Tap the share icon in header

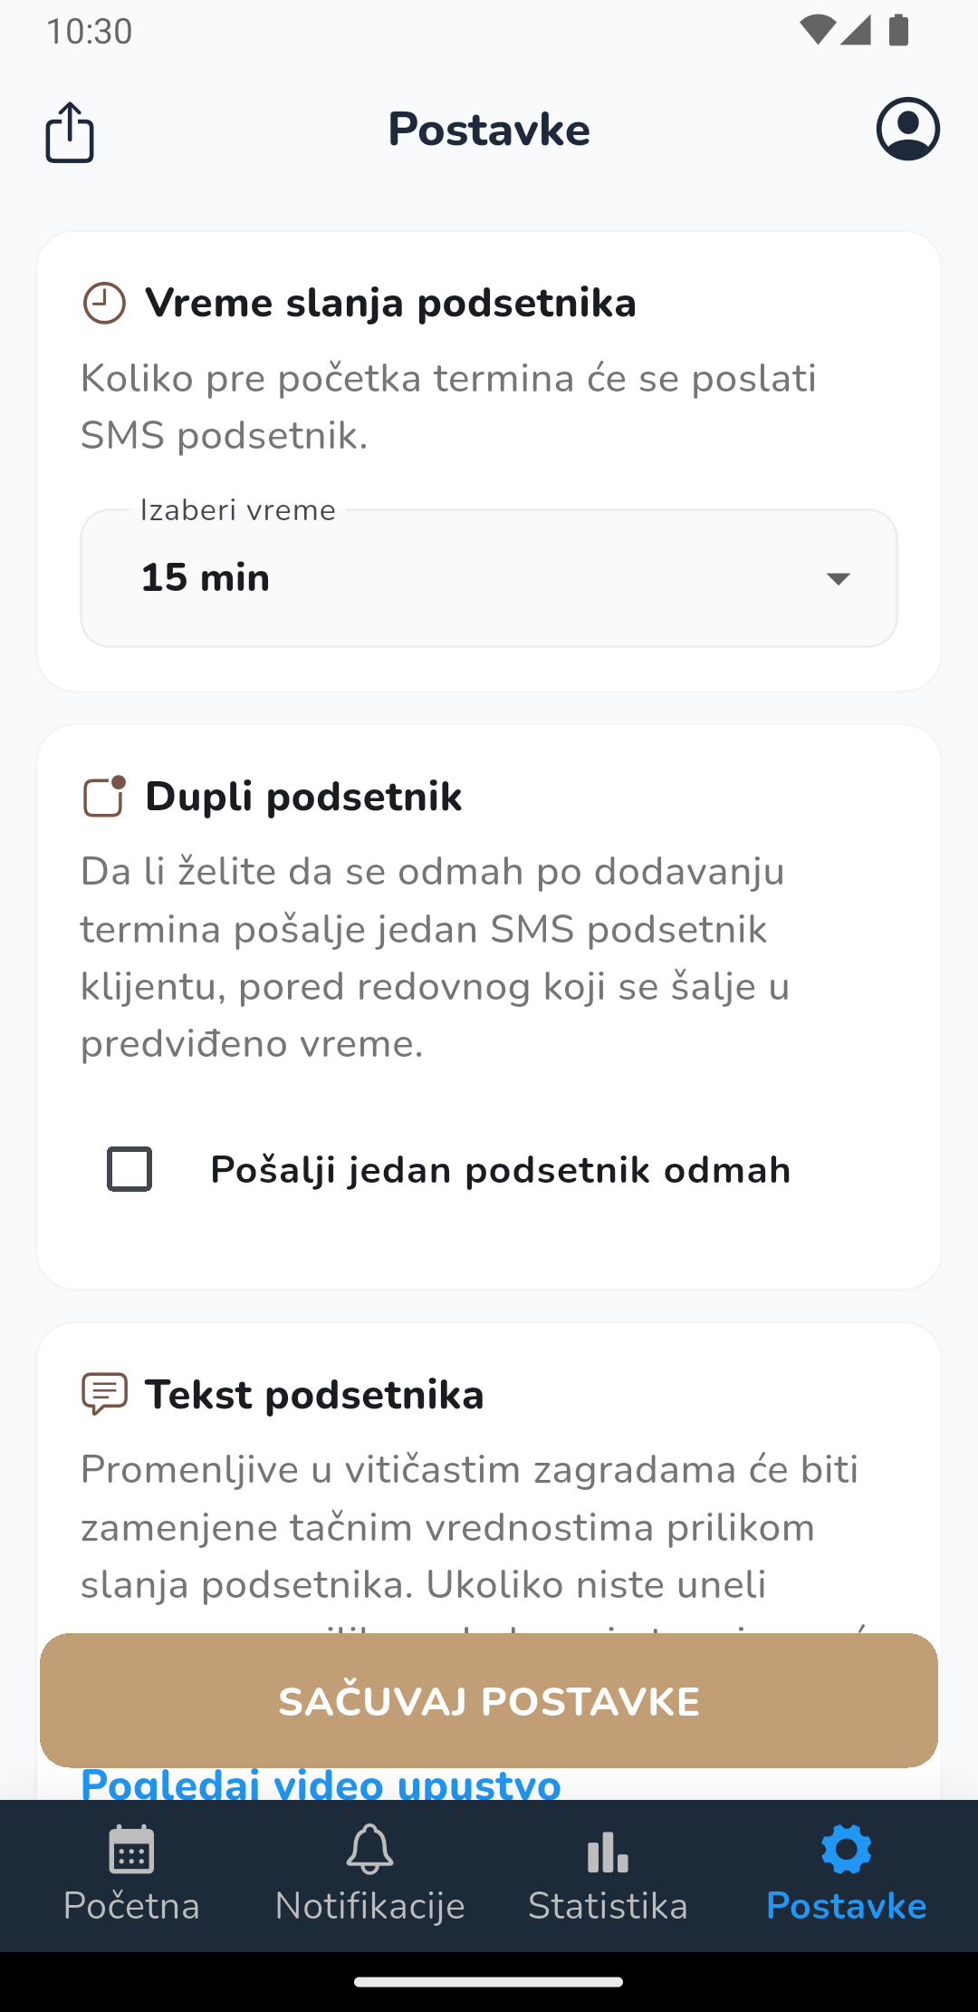click(70, 132)
